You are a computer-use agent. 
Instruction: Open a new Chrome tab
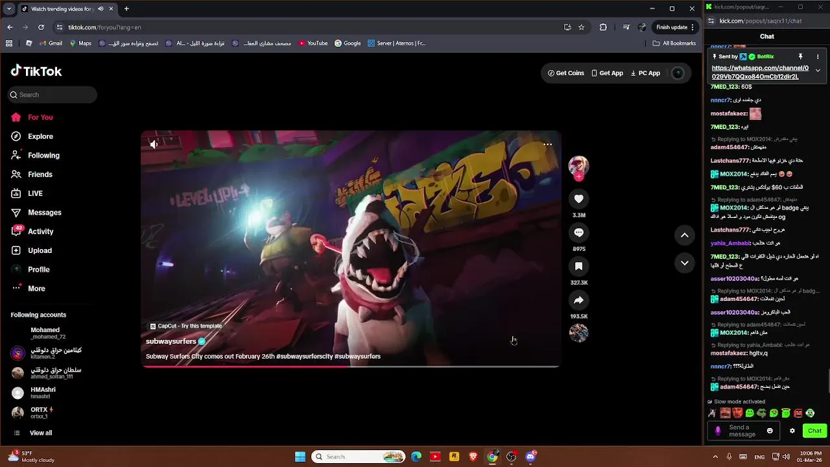[126, 9]
